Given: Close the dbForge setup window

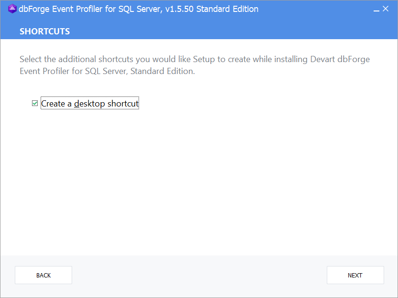Looking at the screenshot, I should 386,9.
